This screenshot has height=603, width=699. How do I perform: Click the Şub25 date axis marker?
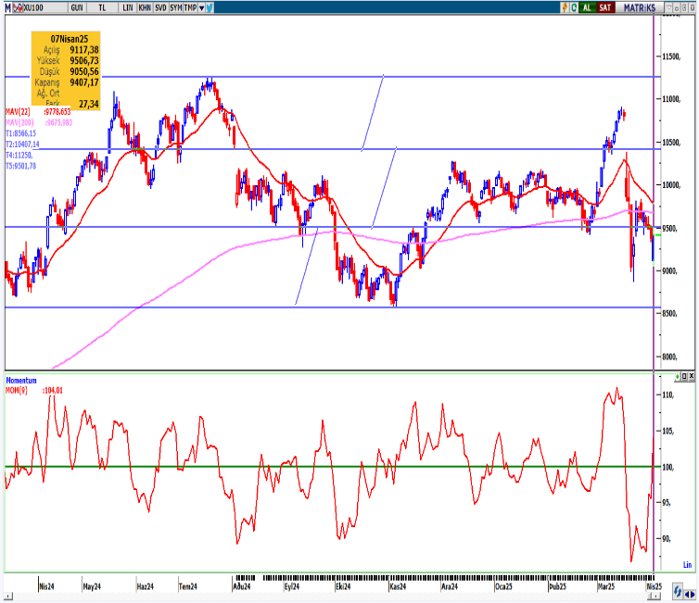[557, 586]
